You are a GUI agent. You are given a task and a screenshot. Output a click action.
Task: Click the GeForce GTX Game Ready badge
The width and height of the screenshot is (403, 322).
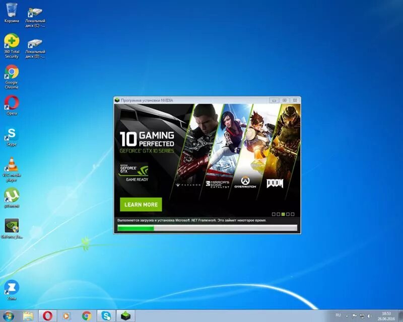(133, 172)
